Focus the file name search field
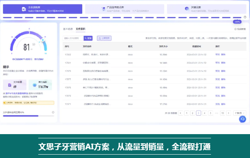Image resolution: width=250 pixels, height=158 pixels. tap(73, 38)
